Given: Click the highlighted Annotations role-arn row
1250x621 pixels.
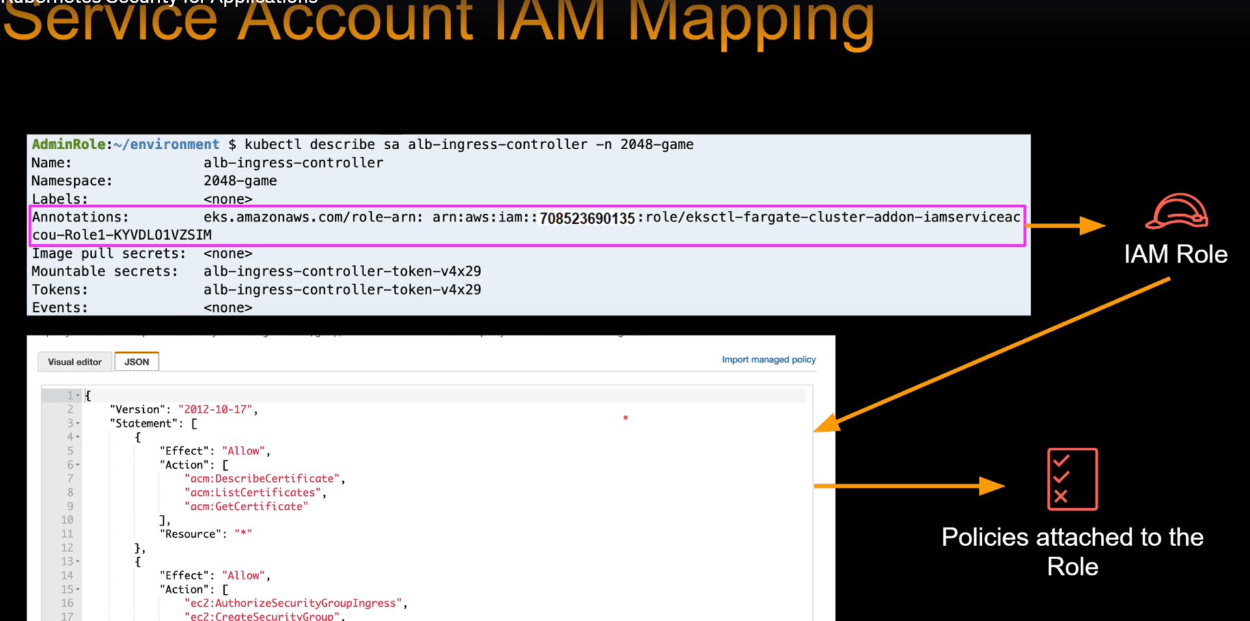Looking at the screenshot, I should (x=526, y=226).
